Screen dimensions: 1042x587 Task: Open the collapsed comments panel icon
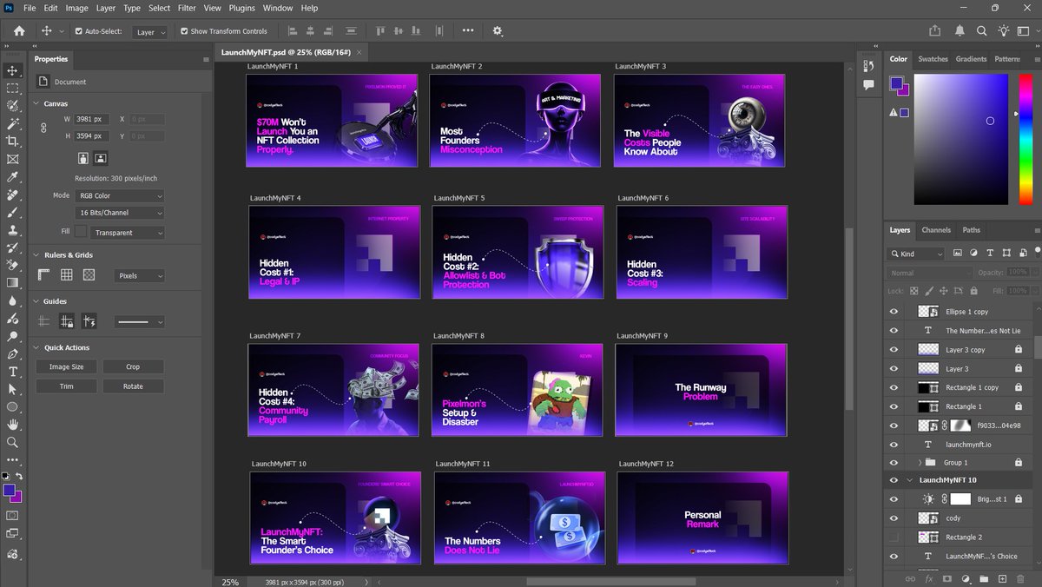868,85
